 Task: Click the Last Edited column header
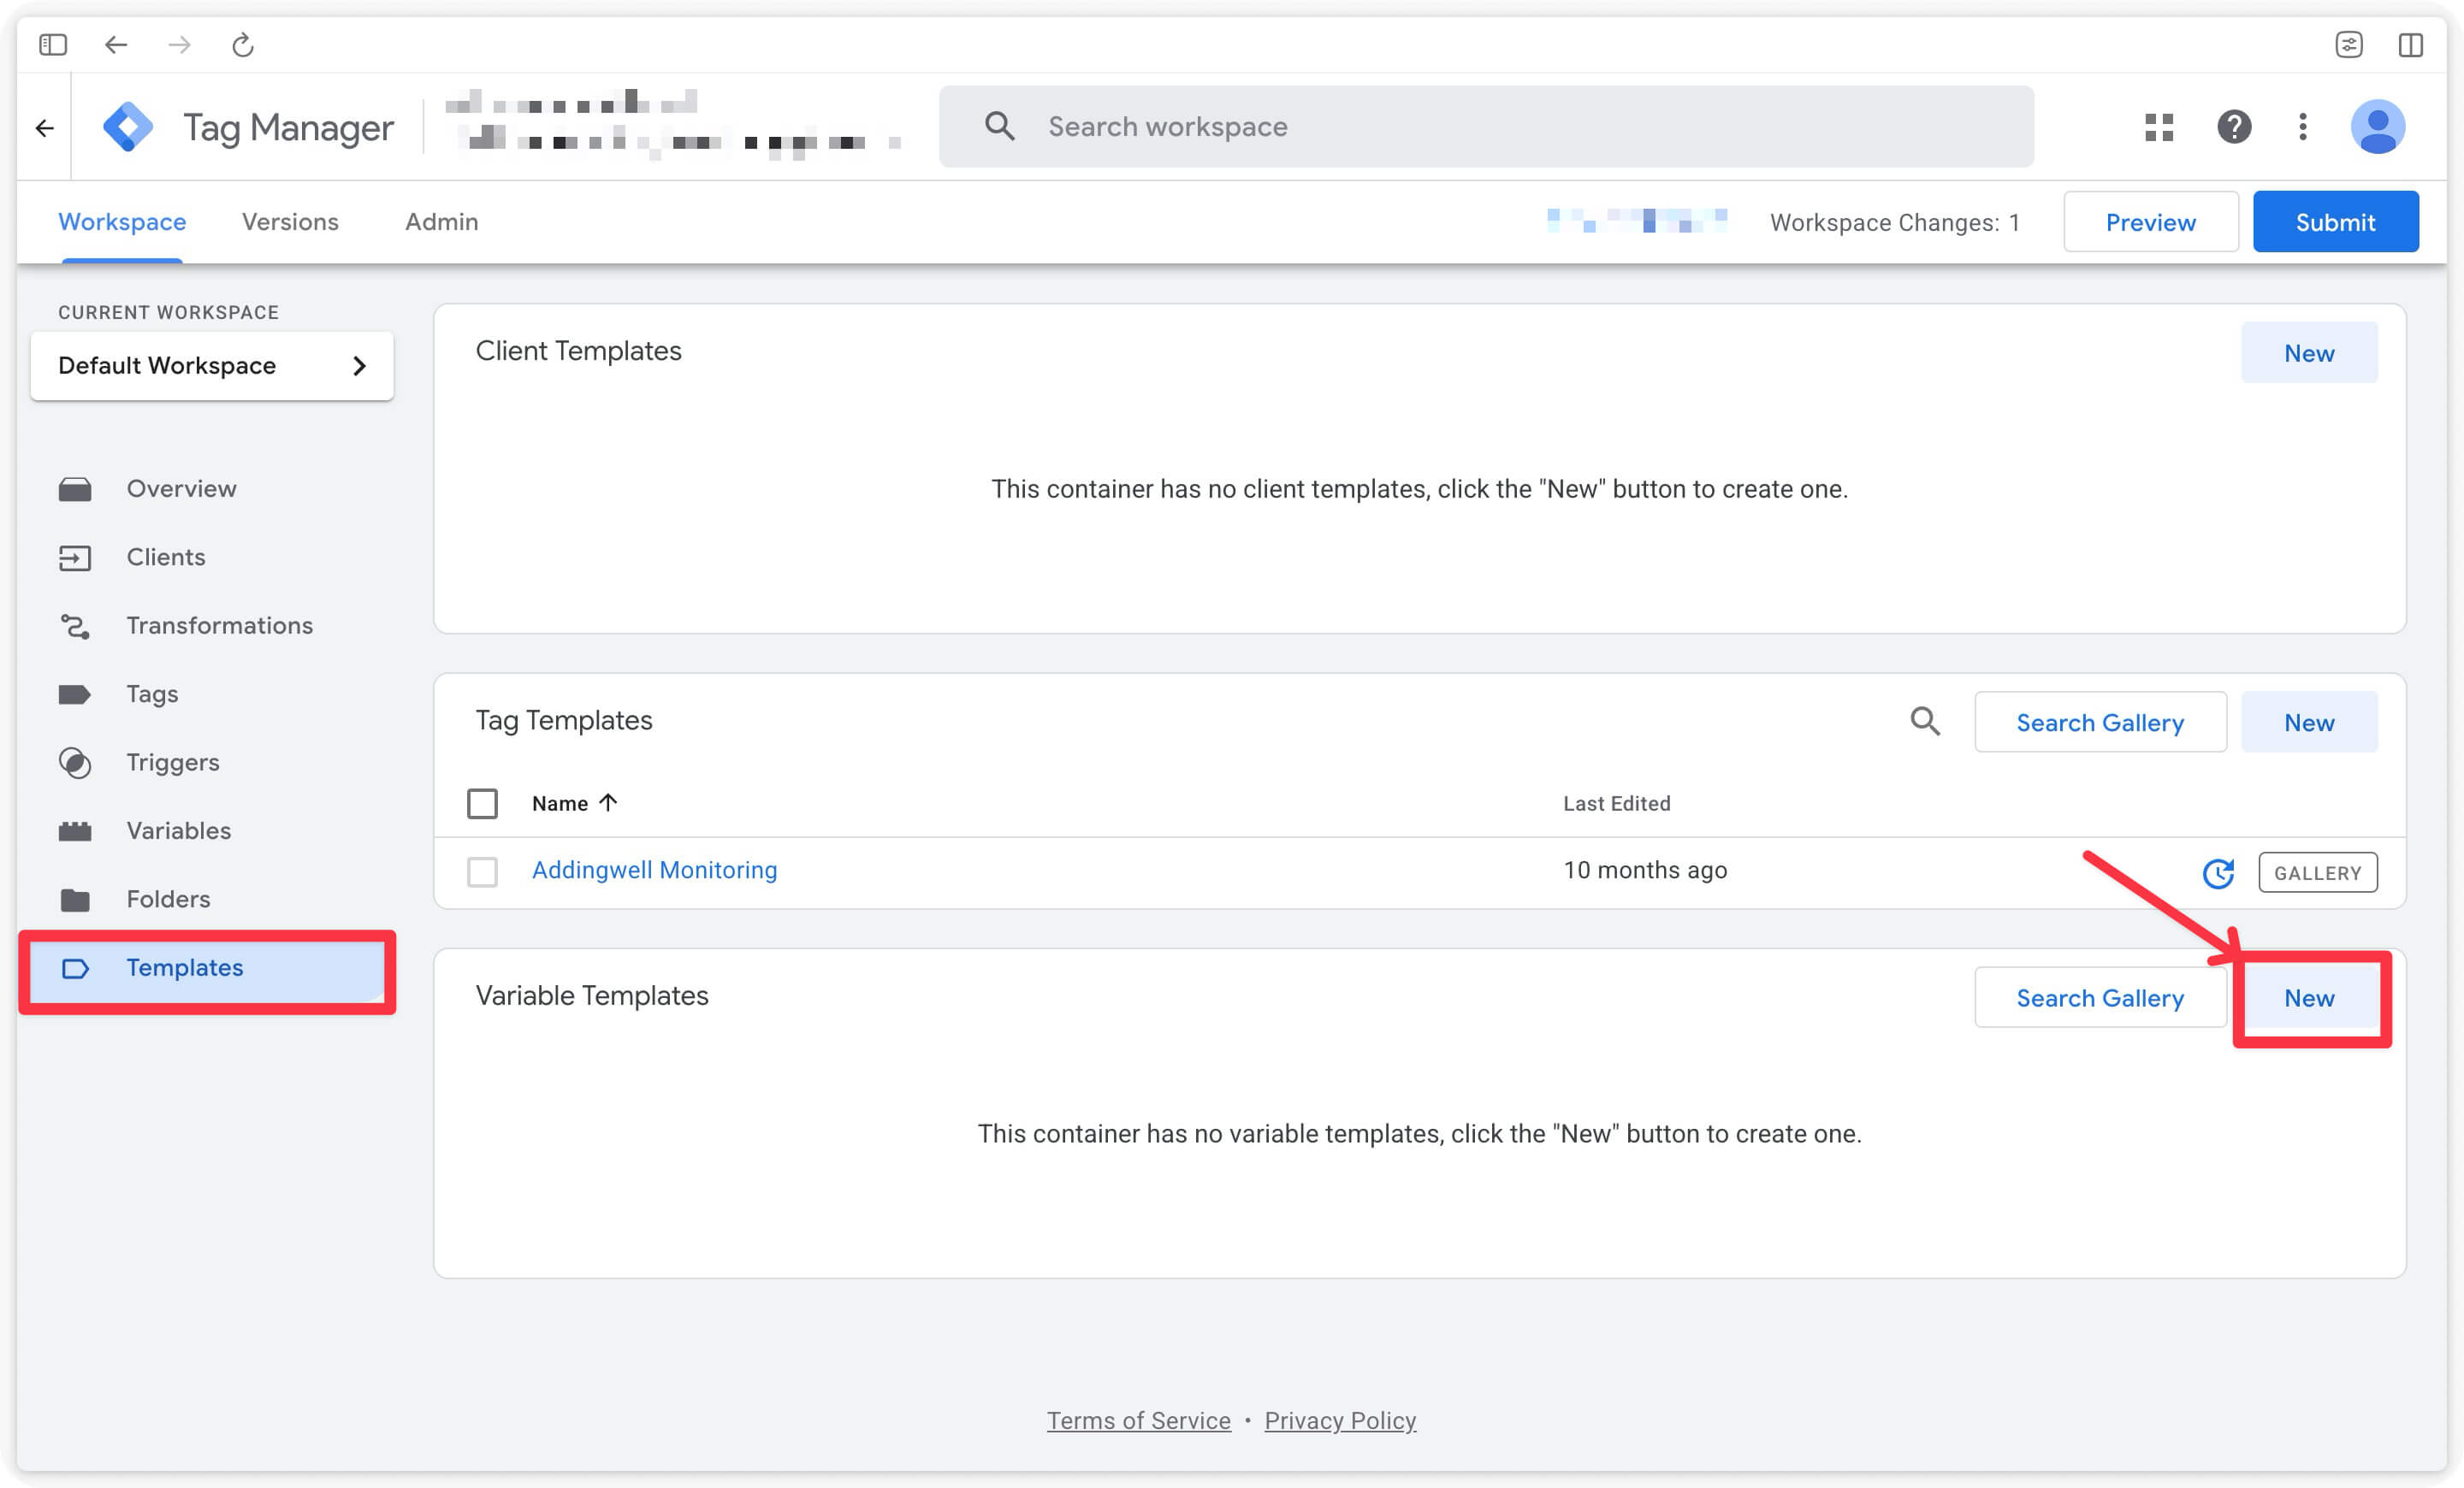click(1616, 804)
